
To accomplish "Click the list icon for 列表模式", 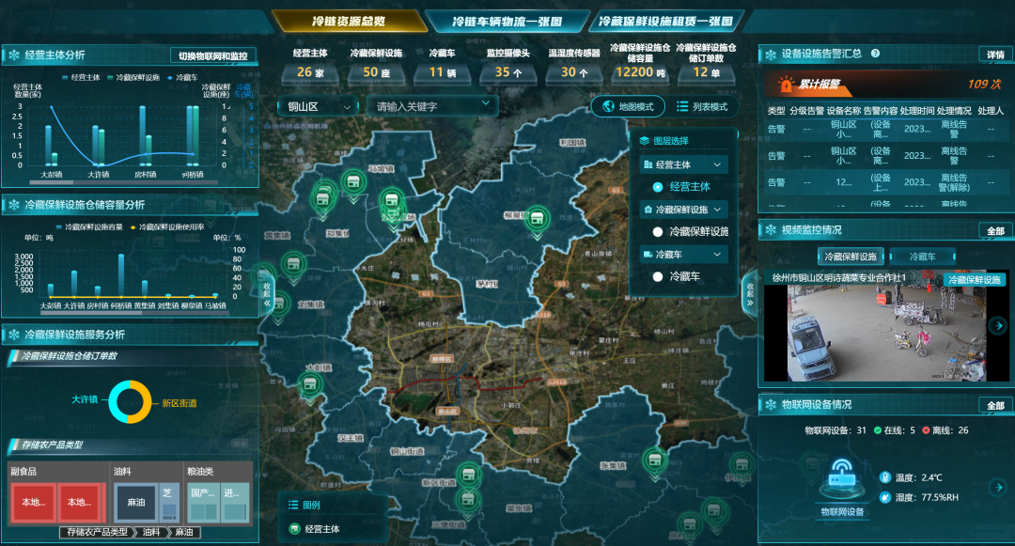I will coord(681,107).
